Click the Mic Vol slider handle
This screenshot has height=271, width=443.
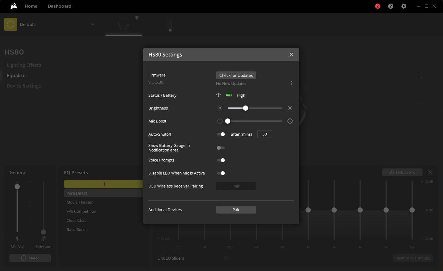pos(17,186)
